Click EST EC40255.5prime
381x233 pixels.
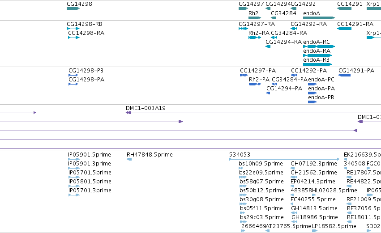click(313, 200)
